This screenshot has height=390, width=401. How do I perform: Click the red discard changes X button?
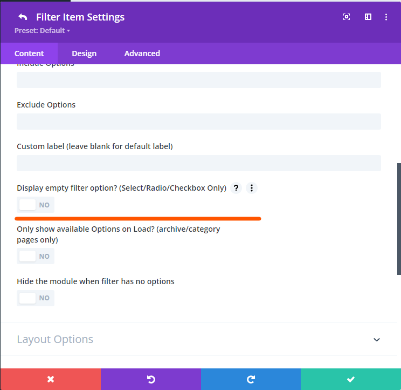50,379
